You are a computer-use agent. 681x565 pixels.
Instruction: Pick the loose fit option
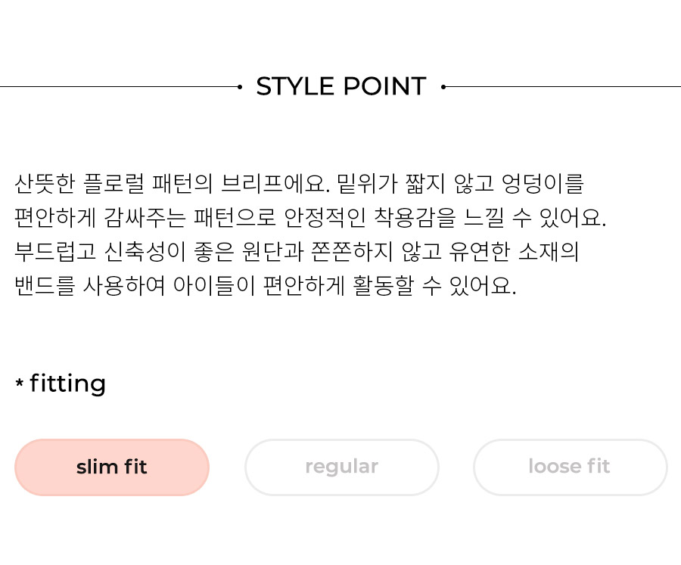pos(570,467)
